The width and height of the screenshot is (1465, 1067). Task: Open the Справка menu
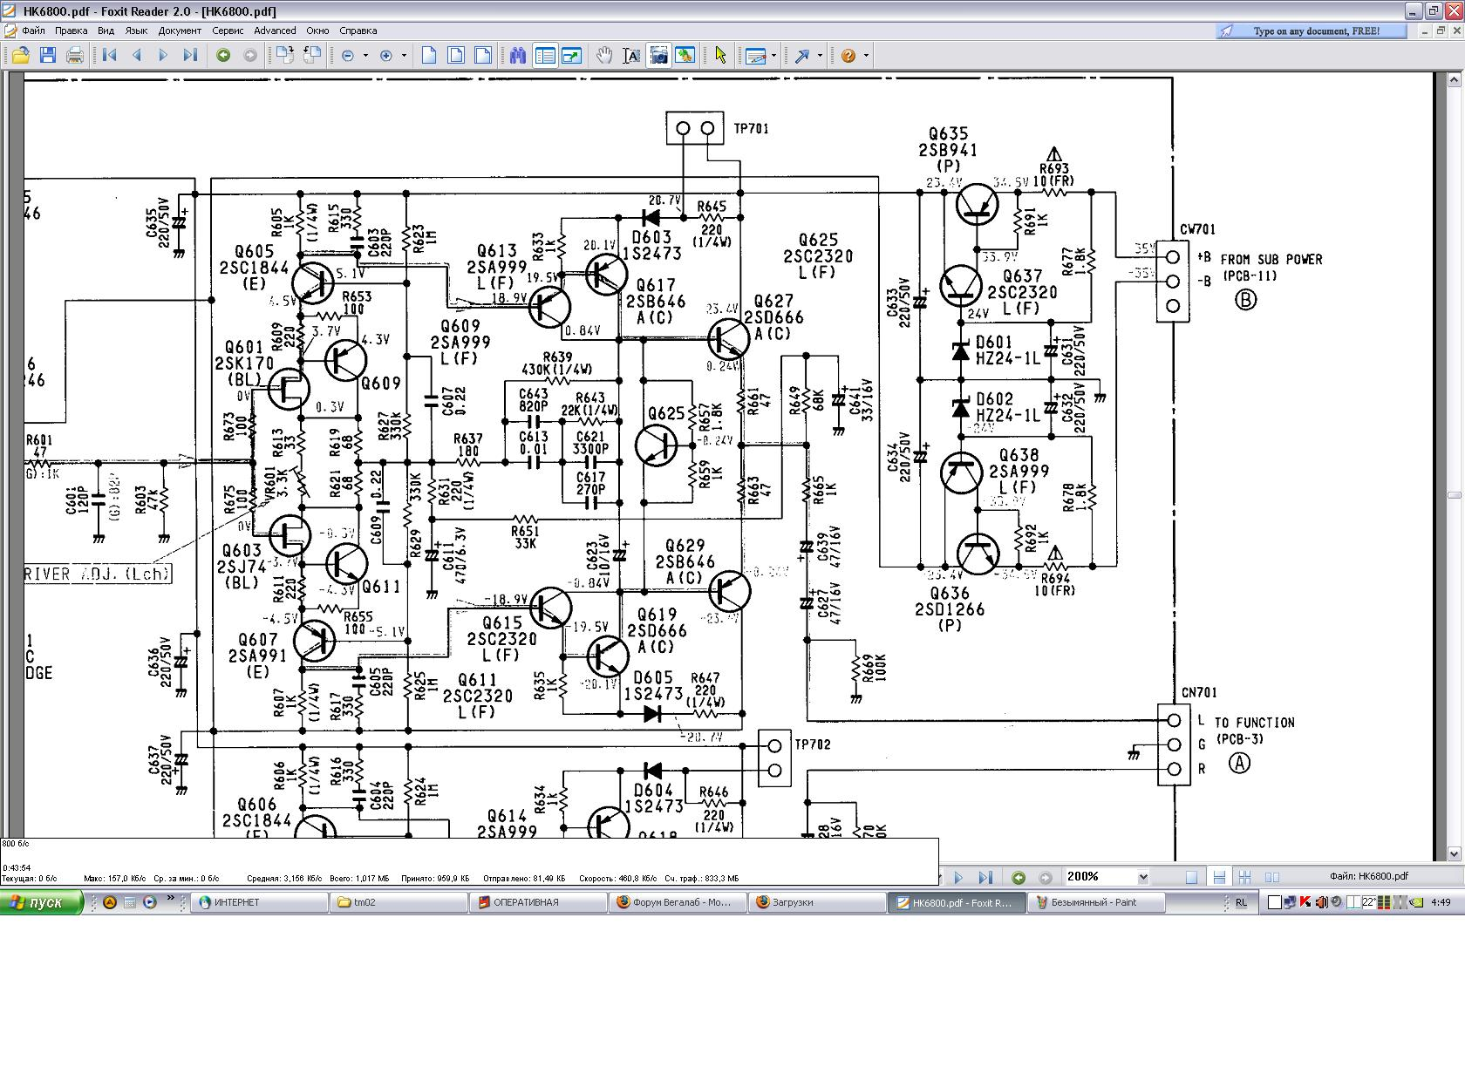pyautogui.click(x=358, y=31)
